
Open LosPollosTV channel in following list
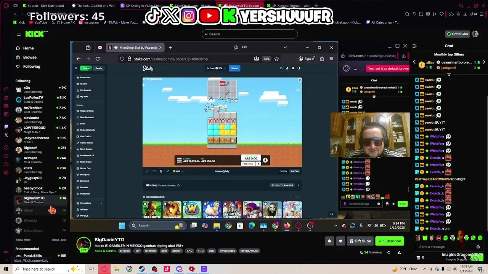(40, 99)
